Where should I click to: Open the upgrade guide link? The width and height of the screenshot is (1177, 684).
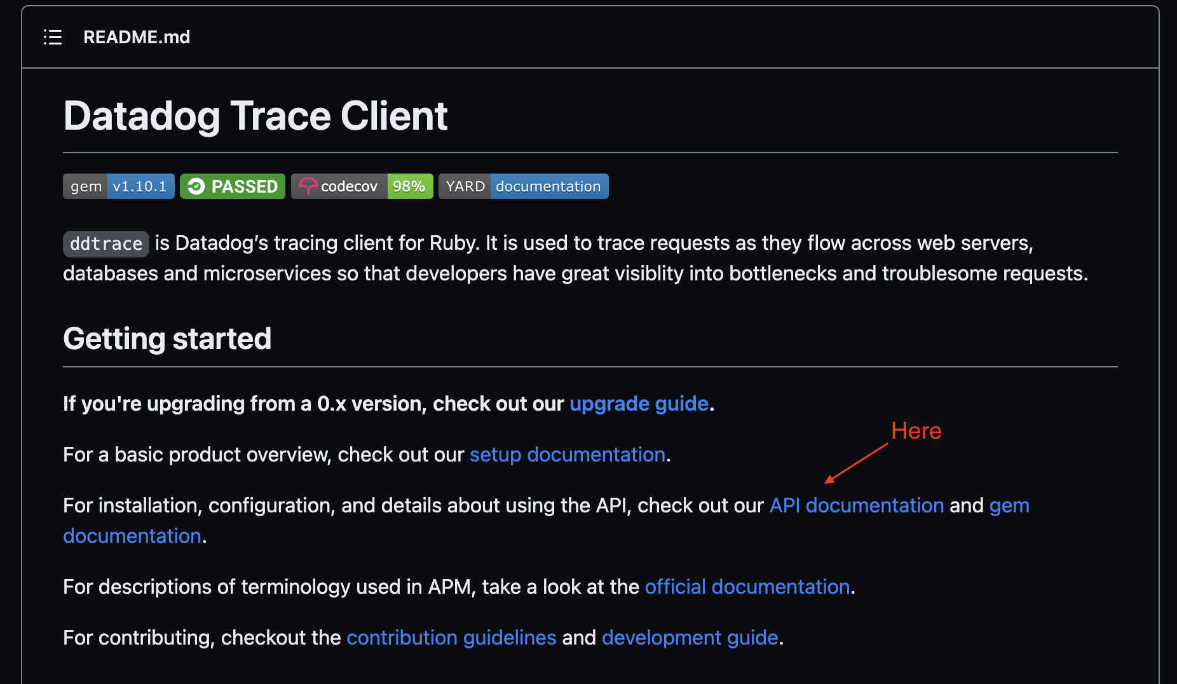pyautogui.click(x=638, y=404)
